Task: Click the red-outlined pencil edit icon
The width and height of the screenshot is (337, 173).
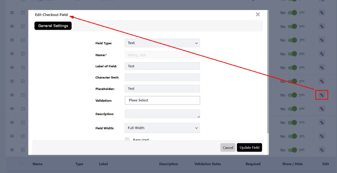Action: (x=322, y=95)
